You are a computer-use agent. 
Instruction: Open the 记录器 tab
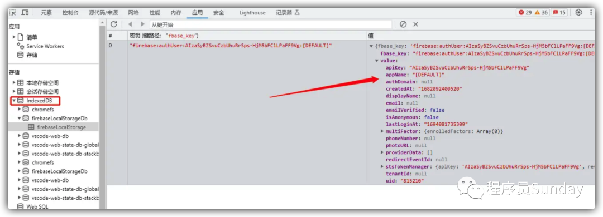pos(288,13)
